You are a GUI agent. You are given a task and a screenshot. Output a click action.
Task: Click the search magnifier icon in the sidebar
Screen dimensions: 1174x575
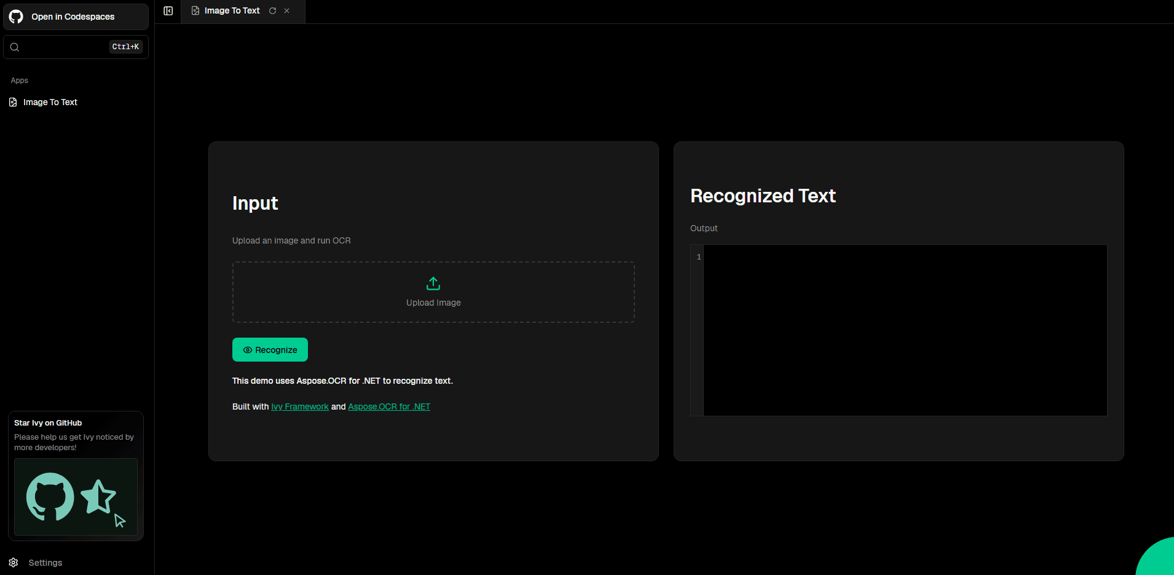click(15, 47)
